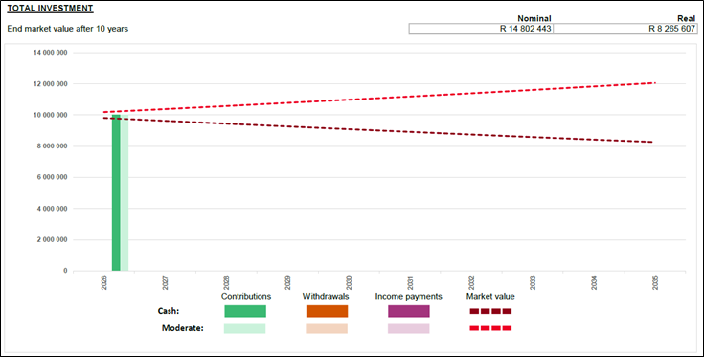Click the 8 000 000 axis label
This screenshot has width=704, height=357.
coord(52,146)
